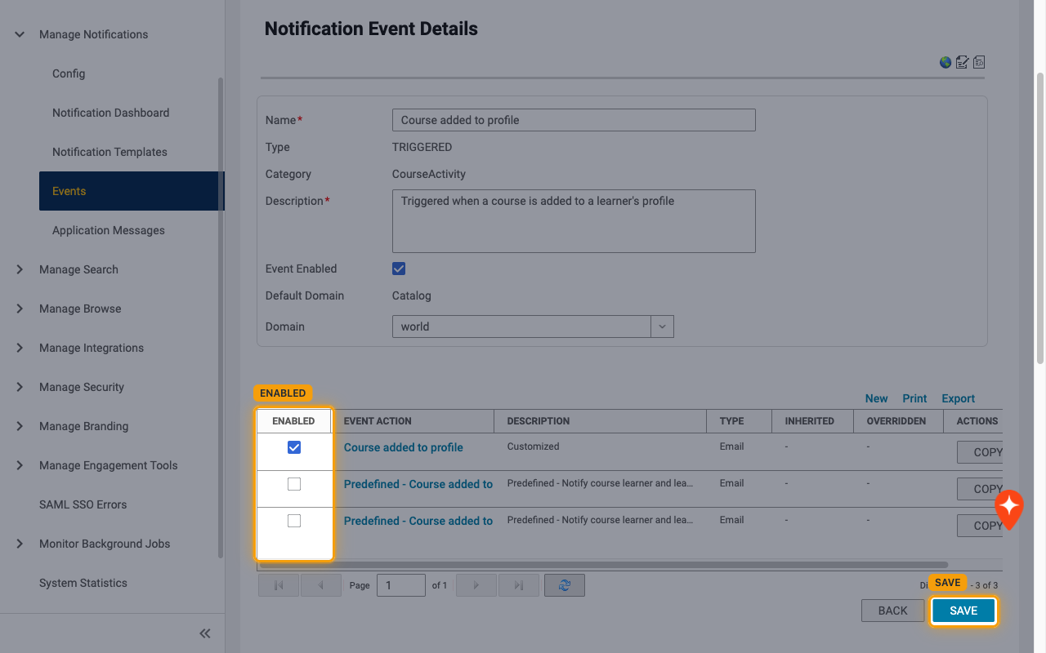Open Notification Dashboard in the sidebar
This screenshot has width=1046, height=653.
tap(111, 113)
